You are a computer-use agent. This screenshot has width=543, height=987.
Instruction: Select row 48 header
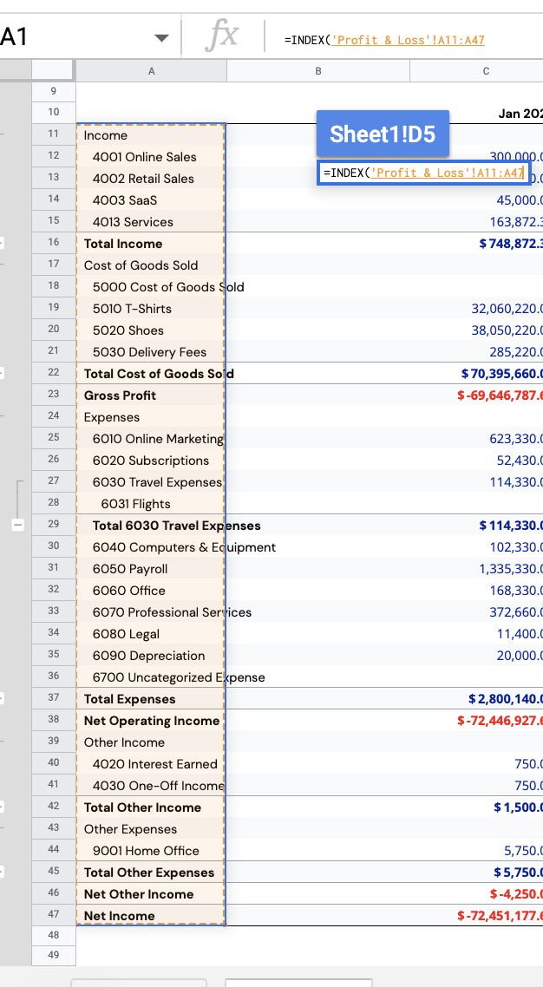point(54,935)
